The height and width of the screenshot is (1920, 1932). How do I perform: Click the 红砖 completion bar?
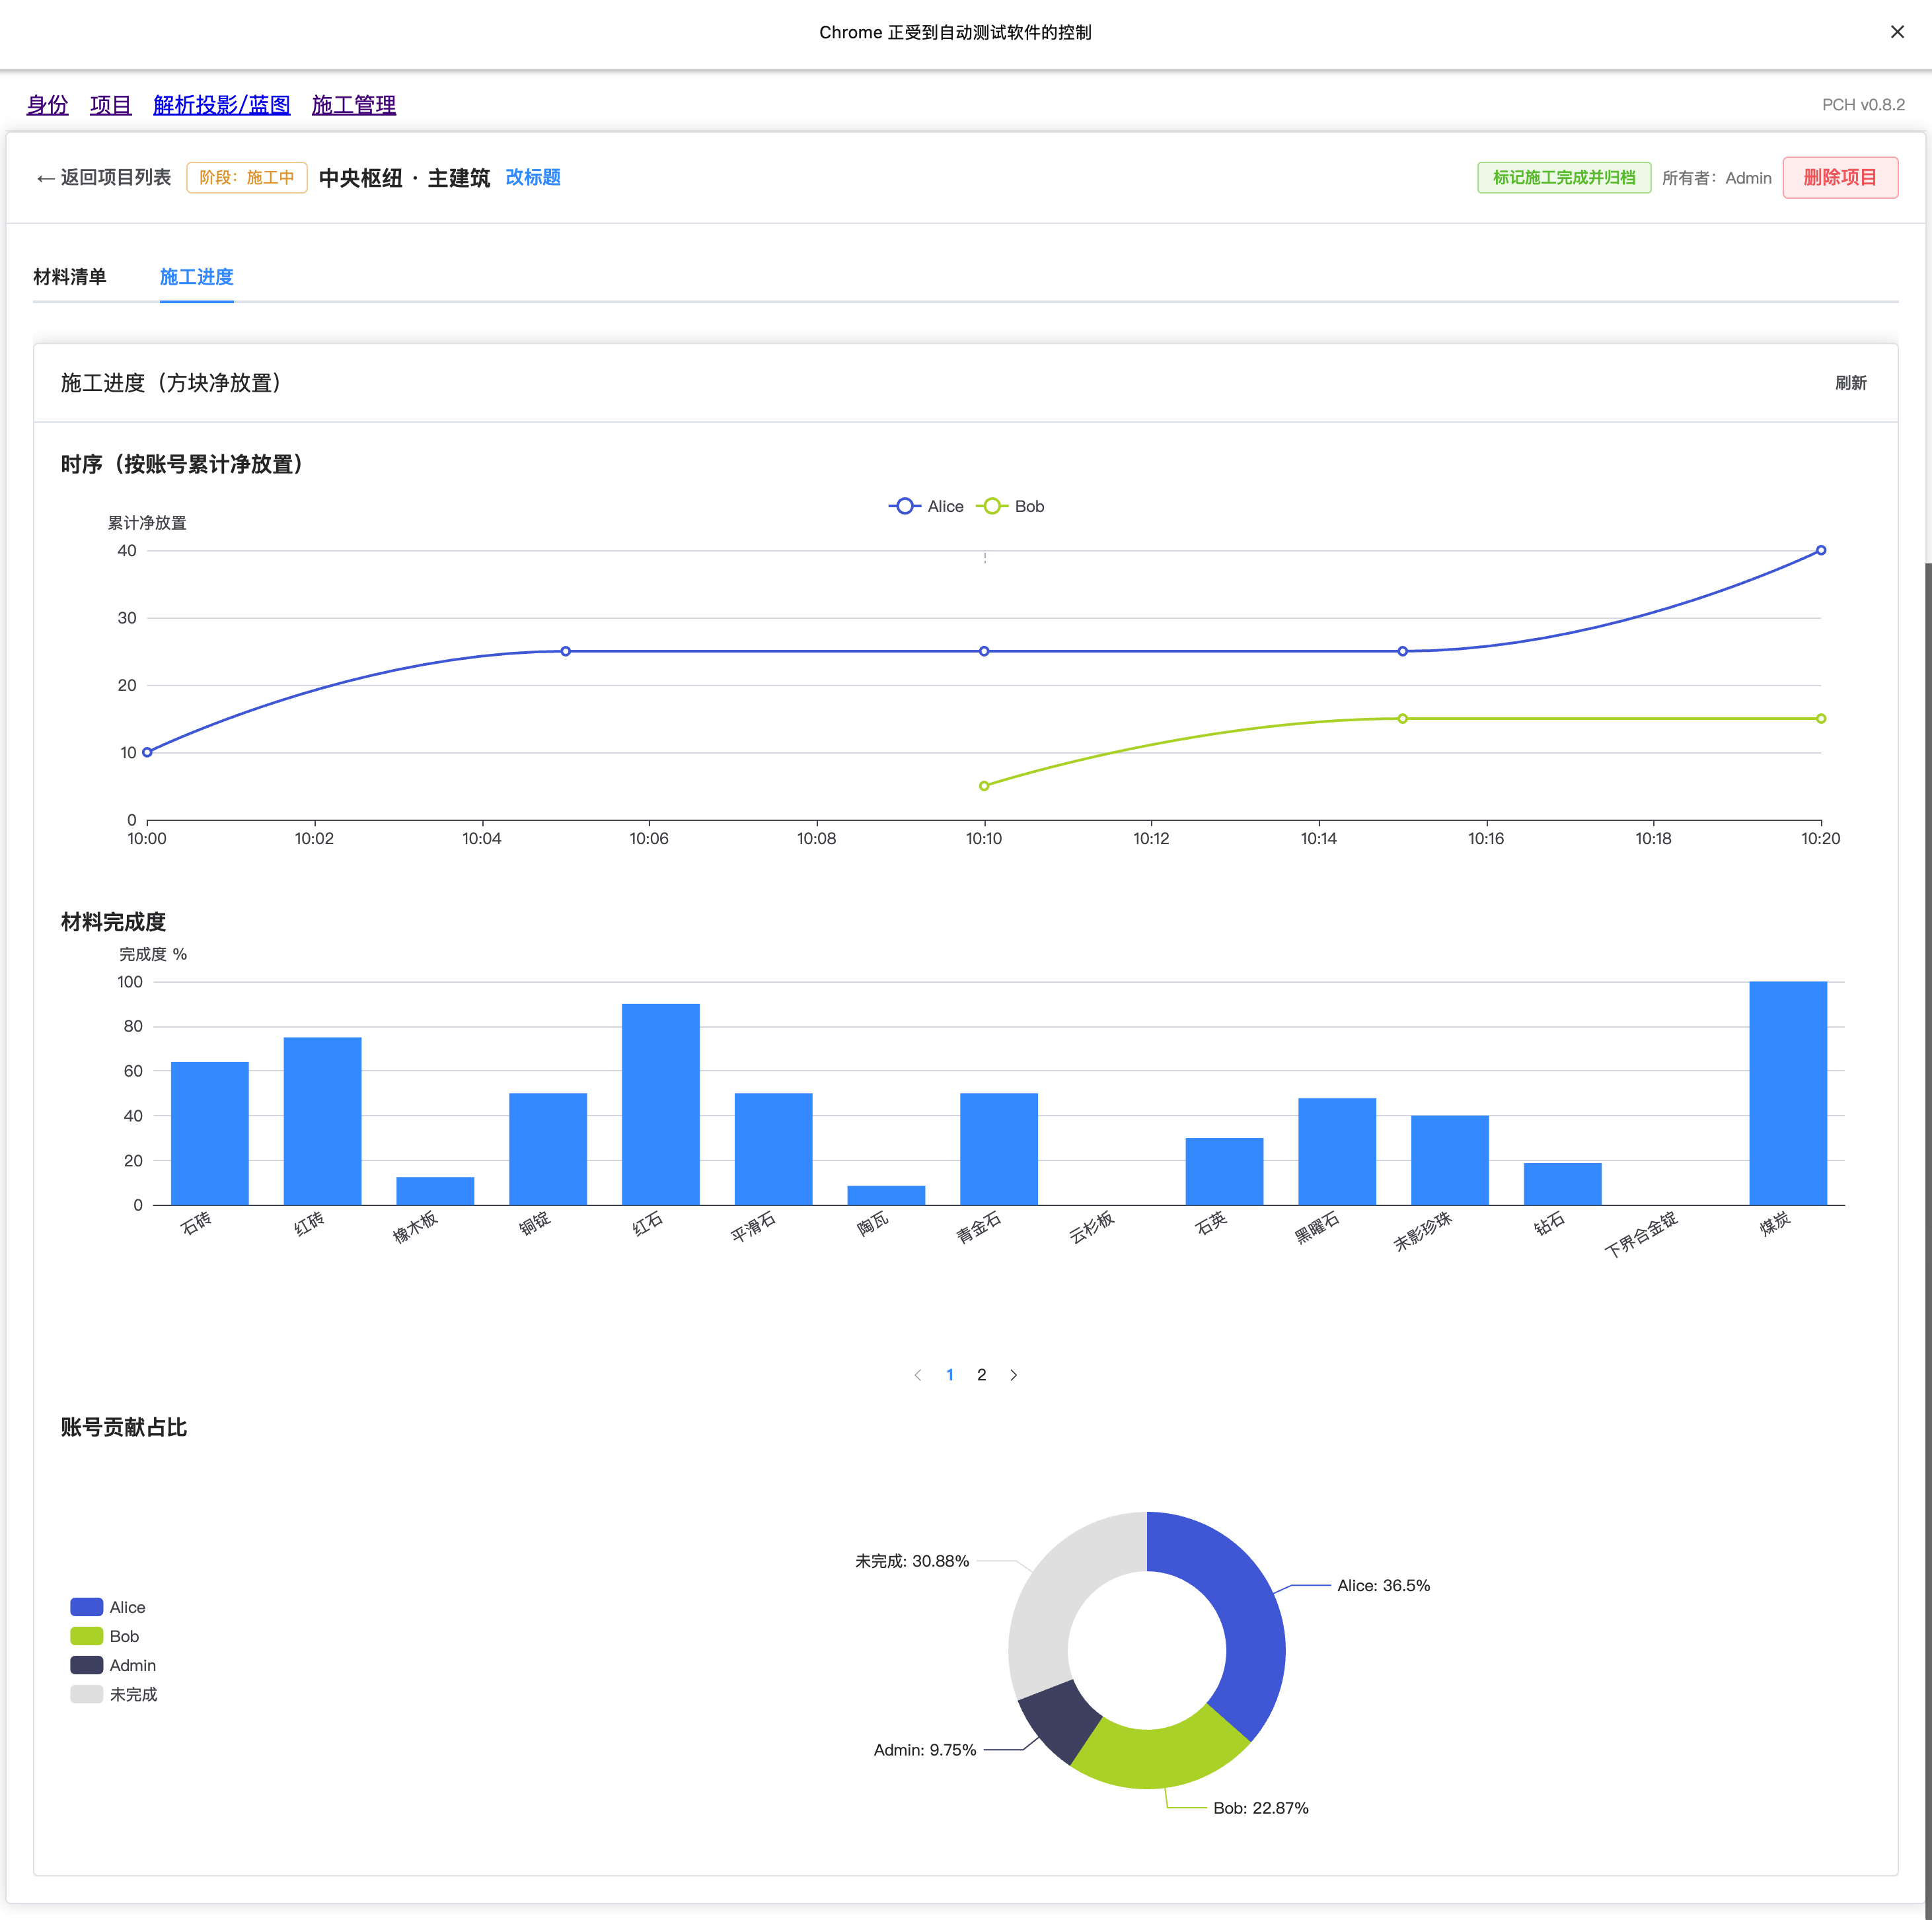[x=322, y=1121]
